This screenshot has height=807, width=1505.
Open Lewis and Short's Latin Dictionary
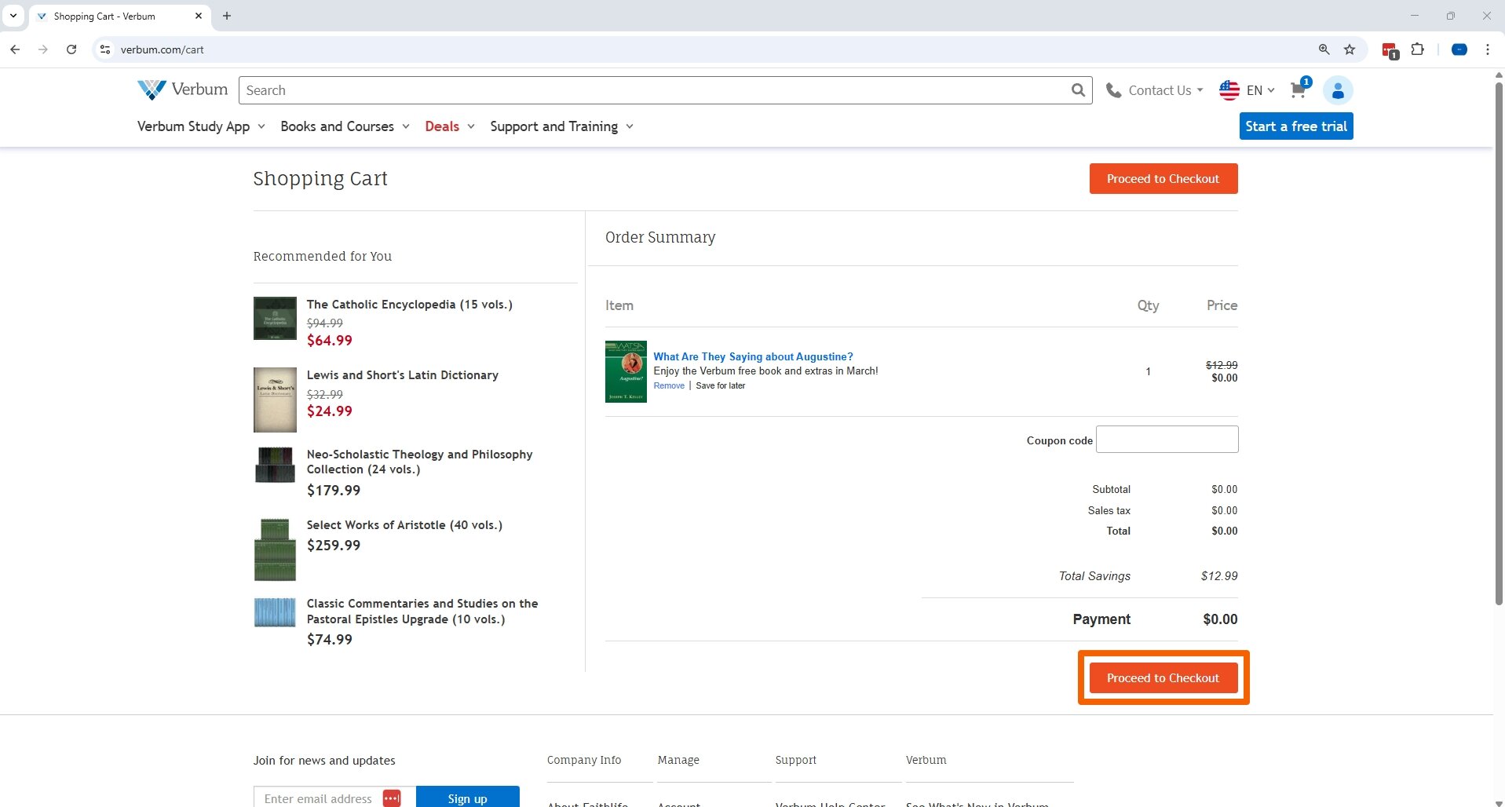pos(402,375)
